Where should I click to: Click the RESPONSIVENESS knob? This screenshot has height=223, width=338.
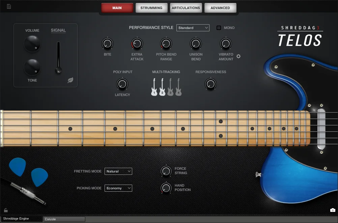[210, 84]
